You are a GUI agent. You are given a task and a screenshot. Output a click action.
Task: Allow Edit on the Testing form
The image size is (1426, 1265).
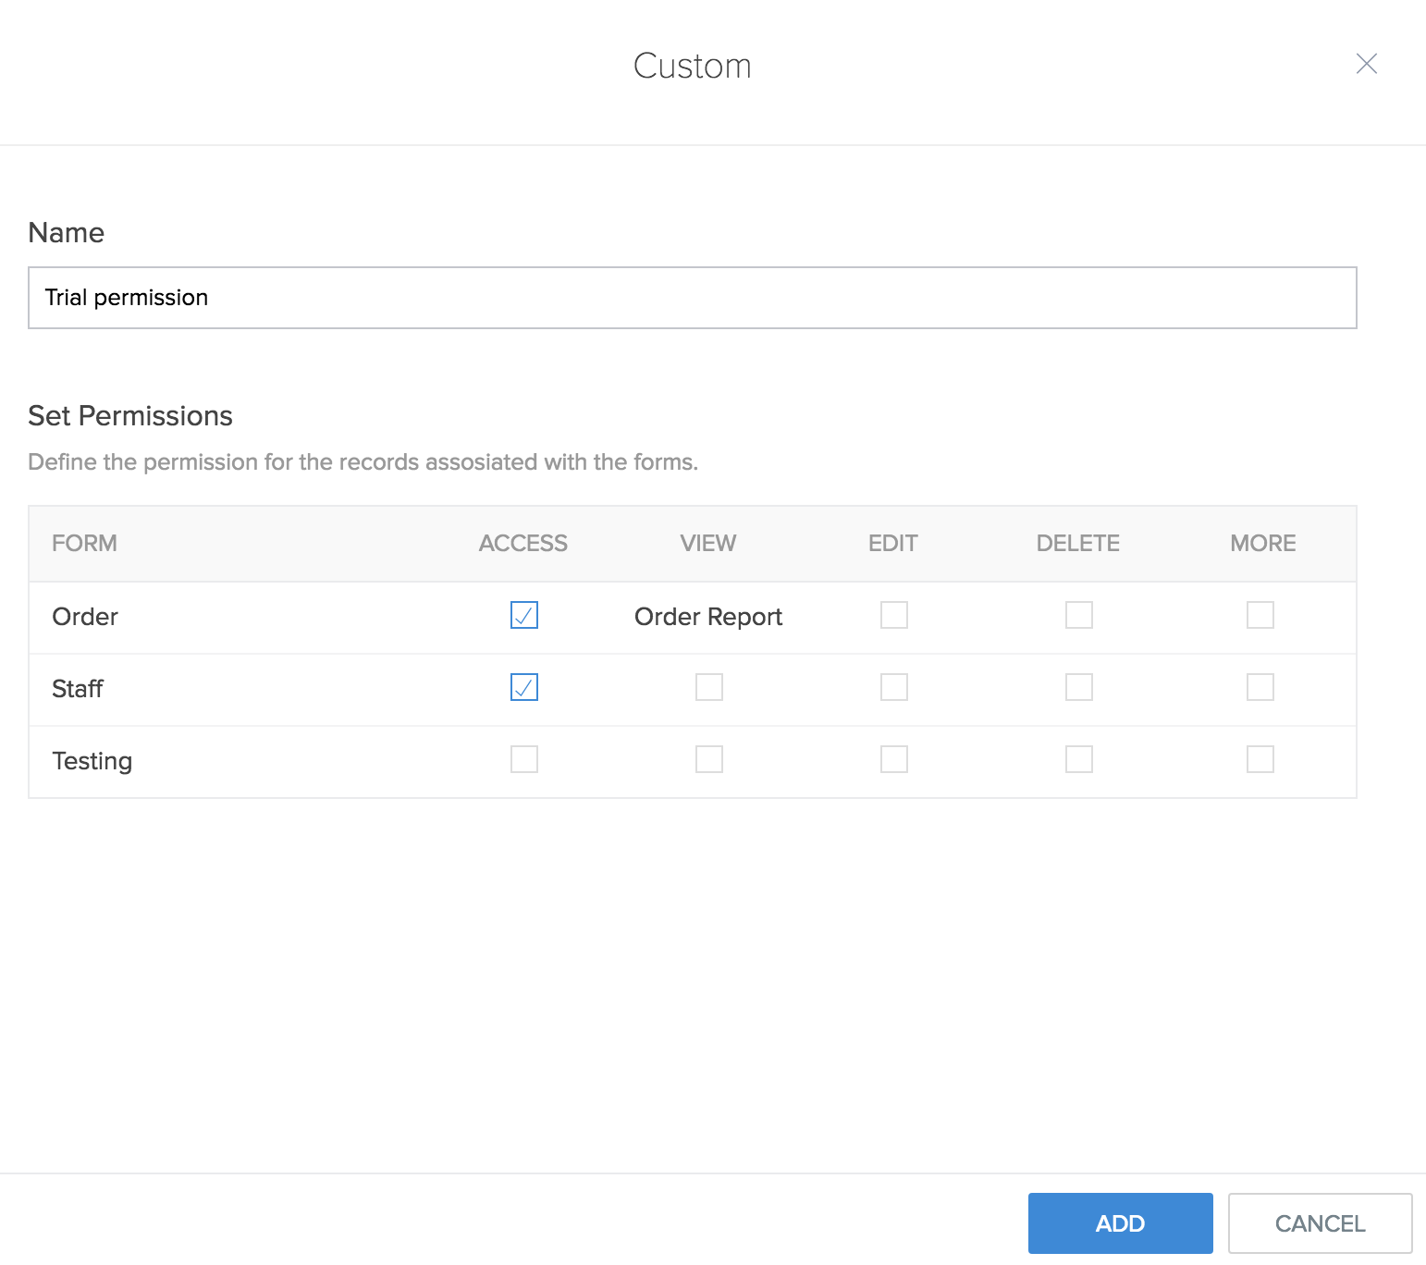click(893, 760)
